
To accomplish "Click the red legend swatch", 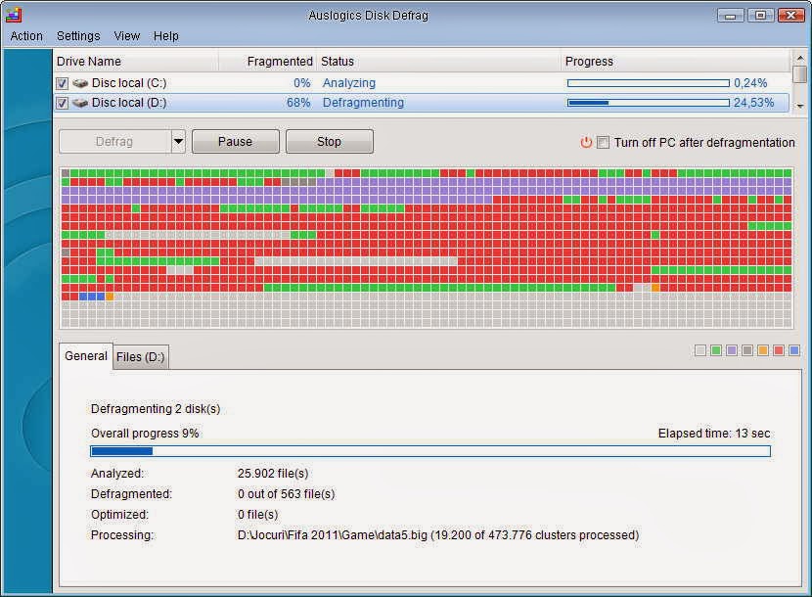I will click(x=779, y=350).
